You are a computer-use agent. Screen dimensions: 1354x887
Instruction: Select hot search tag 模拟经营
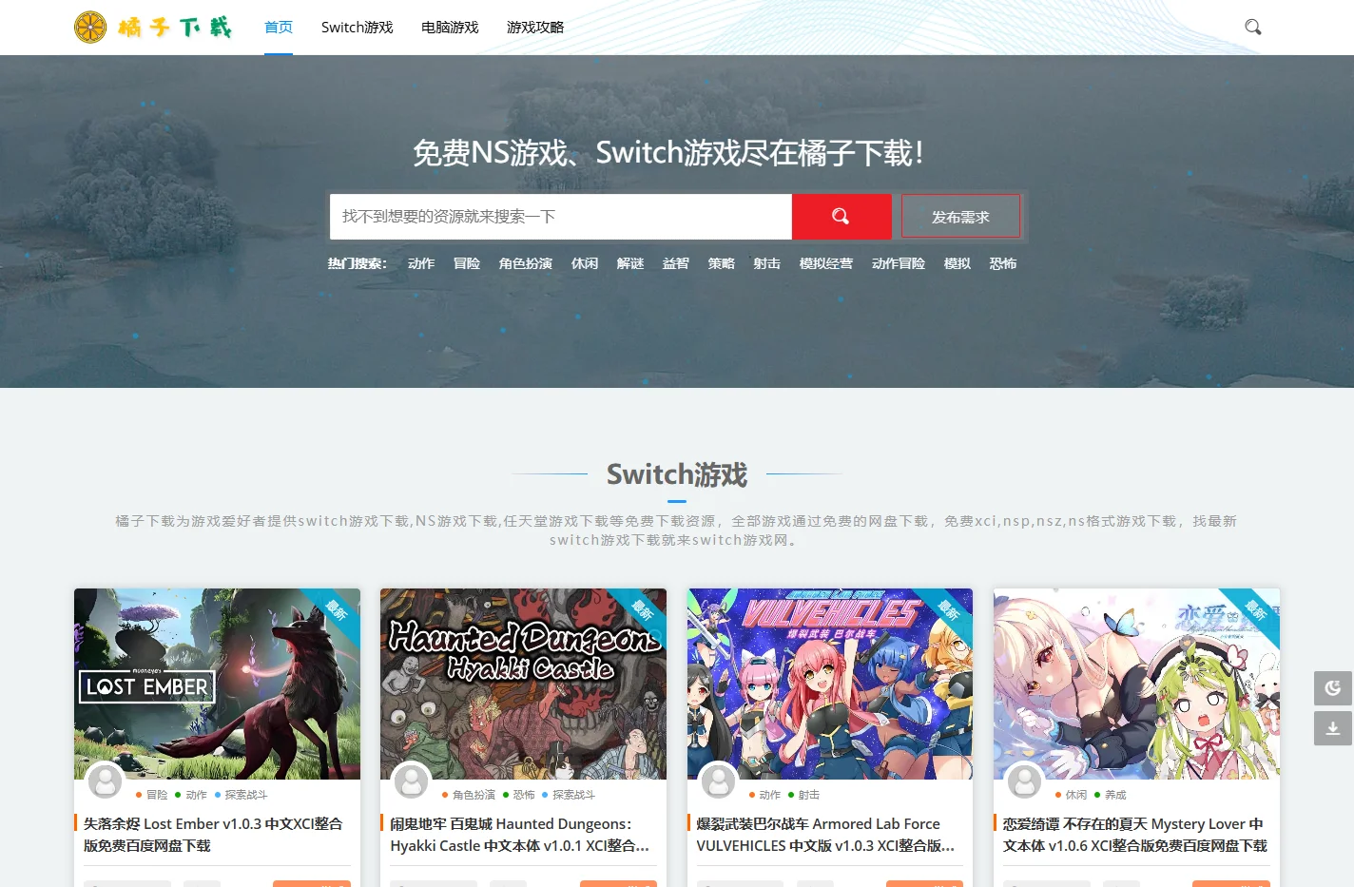[x=826, y=263]
